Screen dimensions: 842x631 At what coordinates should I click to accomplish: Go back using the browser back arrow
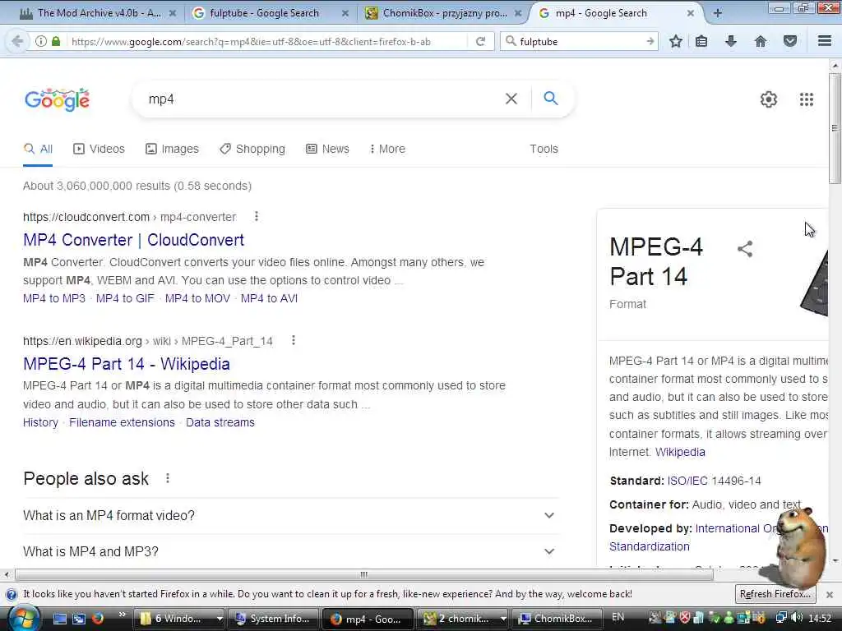17,41
